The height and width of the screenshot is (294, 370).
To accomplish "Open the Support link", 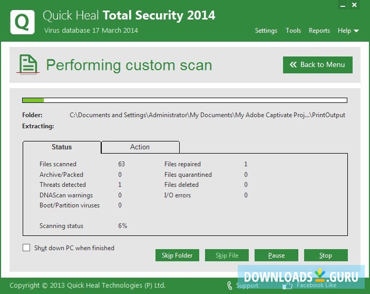I will click(x=247, y=286).
